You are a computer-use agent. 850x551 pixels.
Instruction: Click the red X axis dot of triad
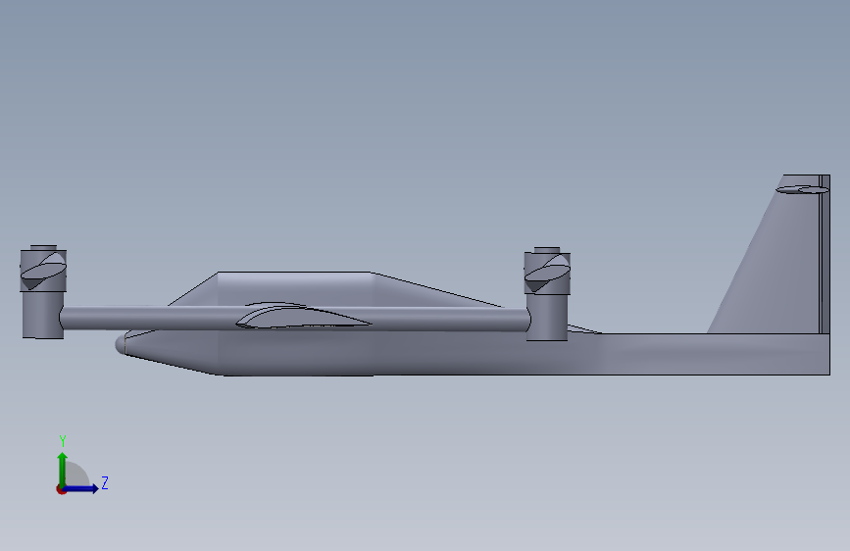[x=61, y=489]
